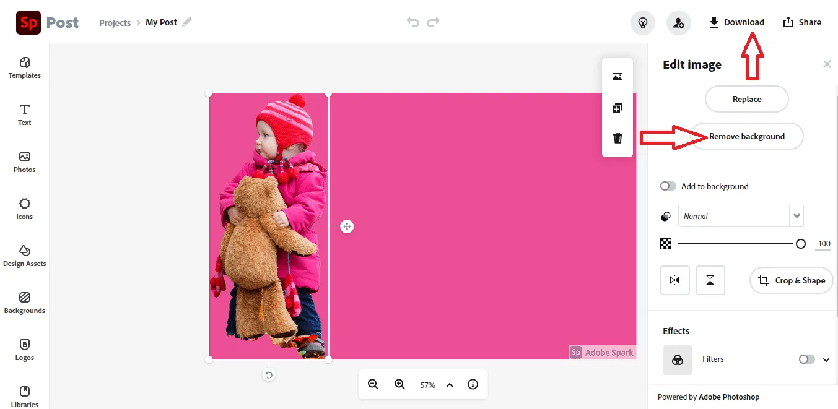Expand zoom options with up caret
Screen dimensions: 838x409
tap(450, 385)
